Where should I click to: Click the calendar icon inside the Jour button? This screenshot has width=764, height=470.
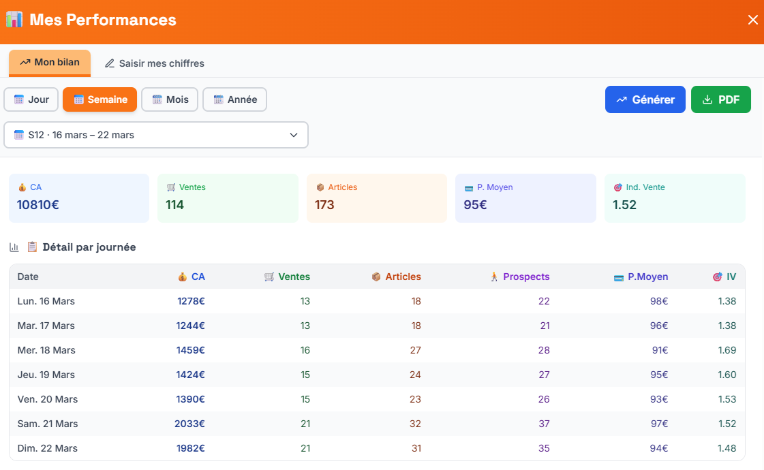(x=18, y=99)
